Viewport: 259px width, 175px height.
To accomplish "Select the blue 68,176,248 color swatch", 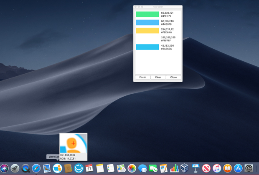I will [147, 22].
